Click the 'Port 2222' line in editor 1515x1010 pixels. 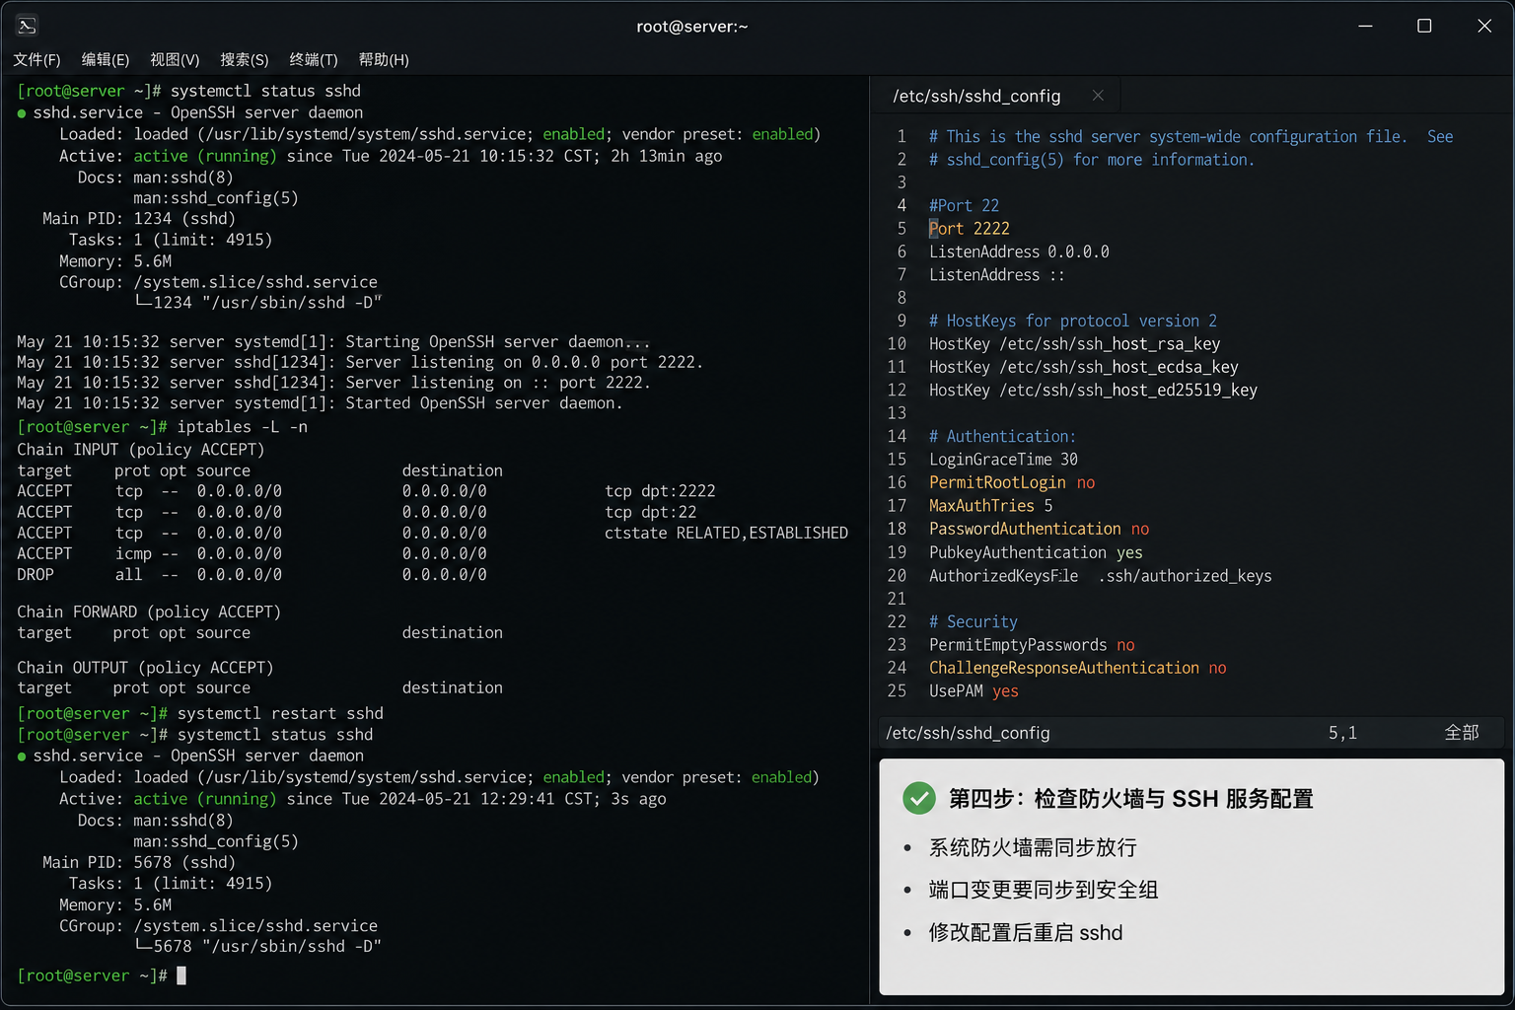(970, 229)
